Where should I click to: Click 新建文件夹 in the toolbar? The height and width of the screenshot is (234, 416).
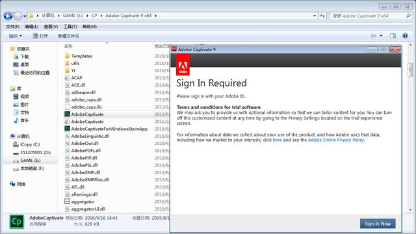pyautogui.click(x=68, y=36)
